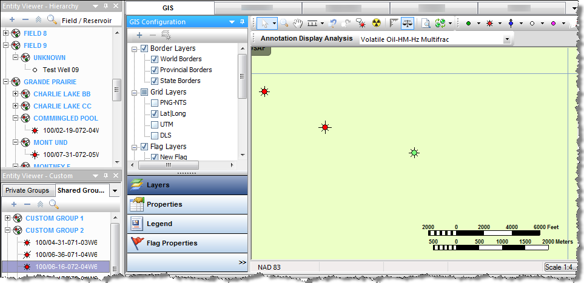This screenshot has width=584, height=283.
Task: Expand CUSTOM GROUP 1 node
Action: [x=7, y=218]
